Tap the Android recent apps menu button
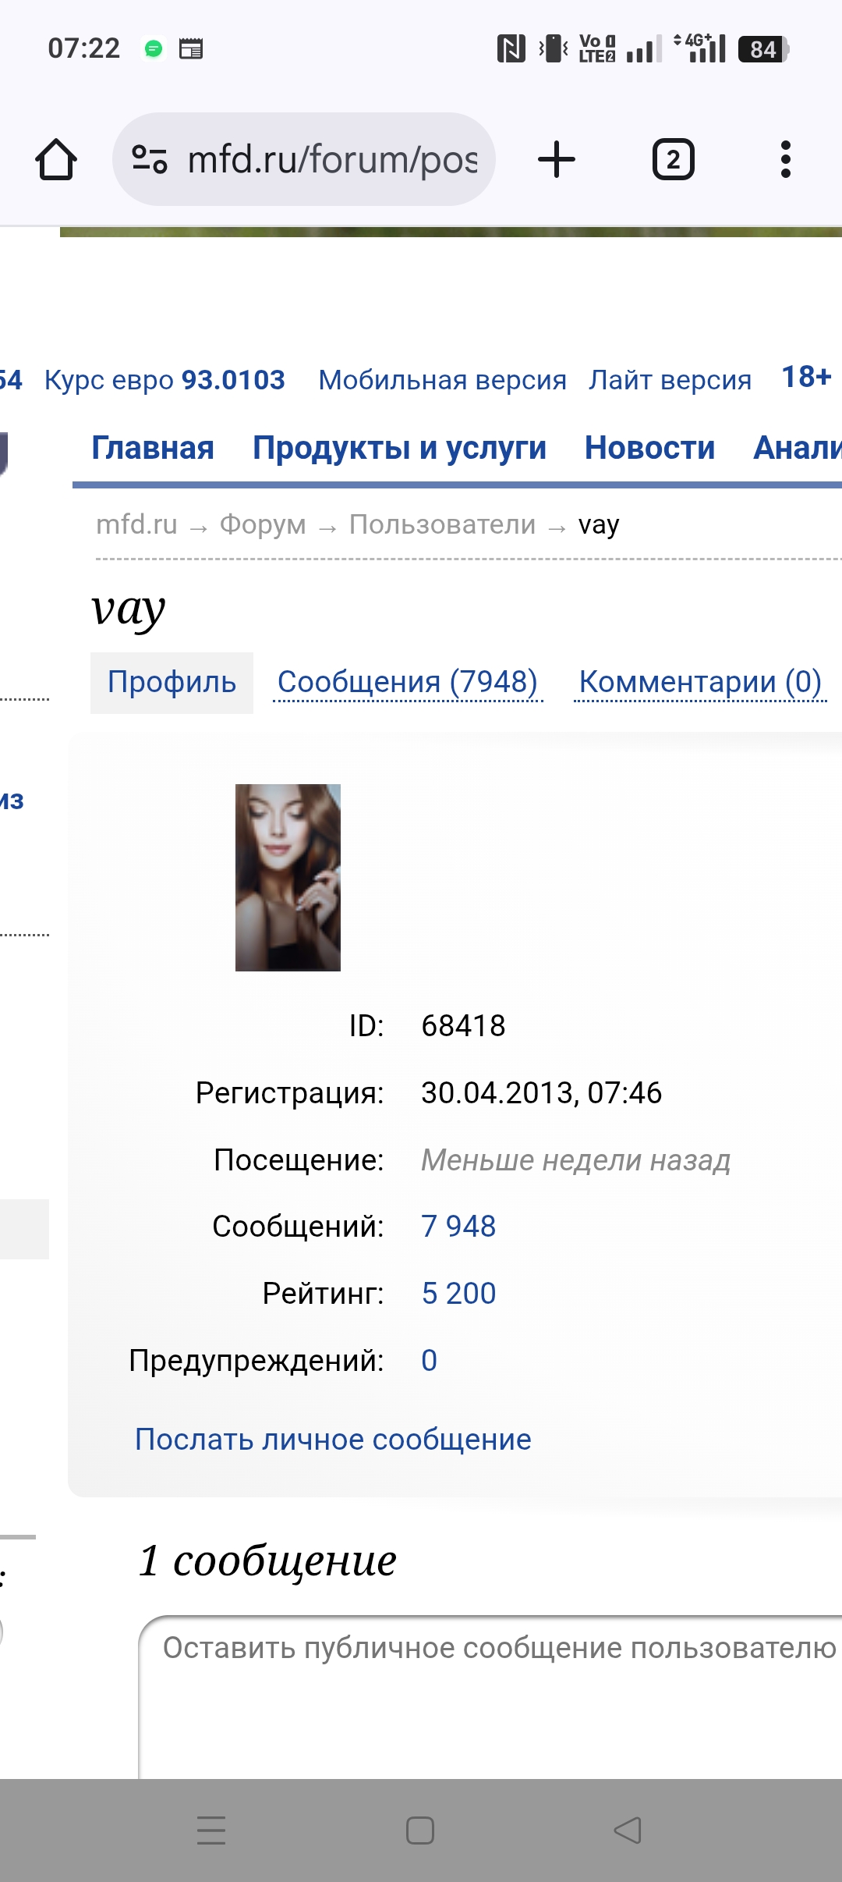 211,1830
